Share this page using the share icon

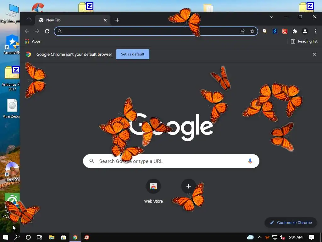pos(242,31)
